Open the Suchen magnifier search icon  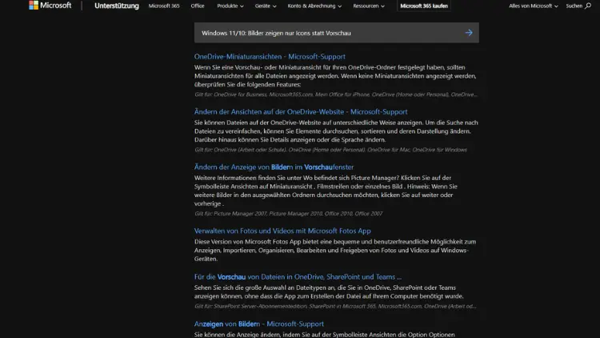click(588, 6)
